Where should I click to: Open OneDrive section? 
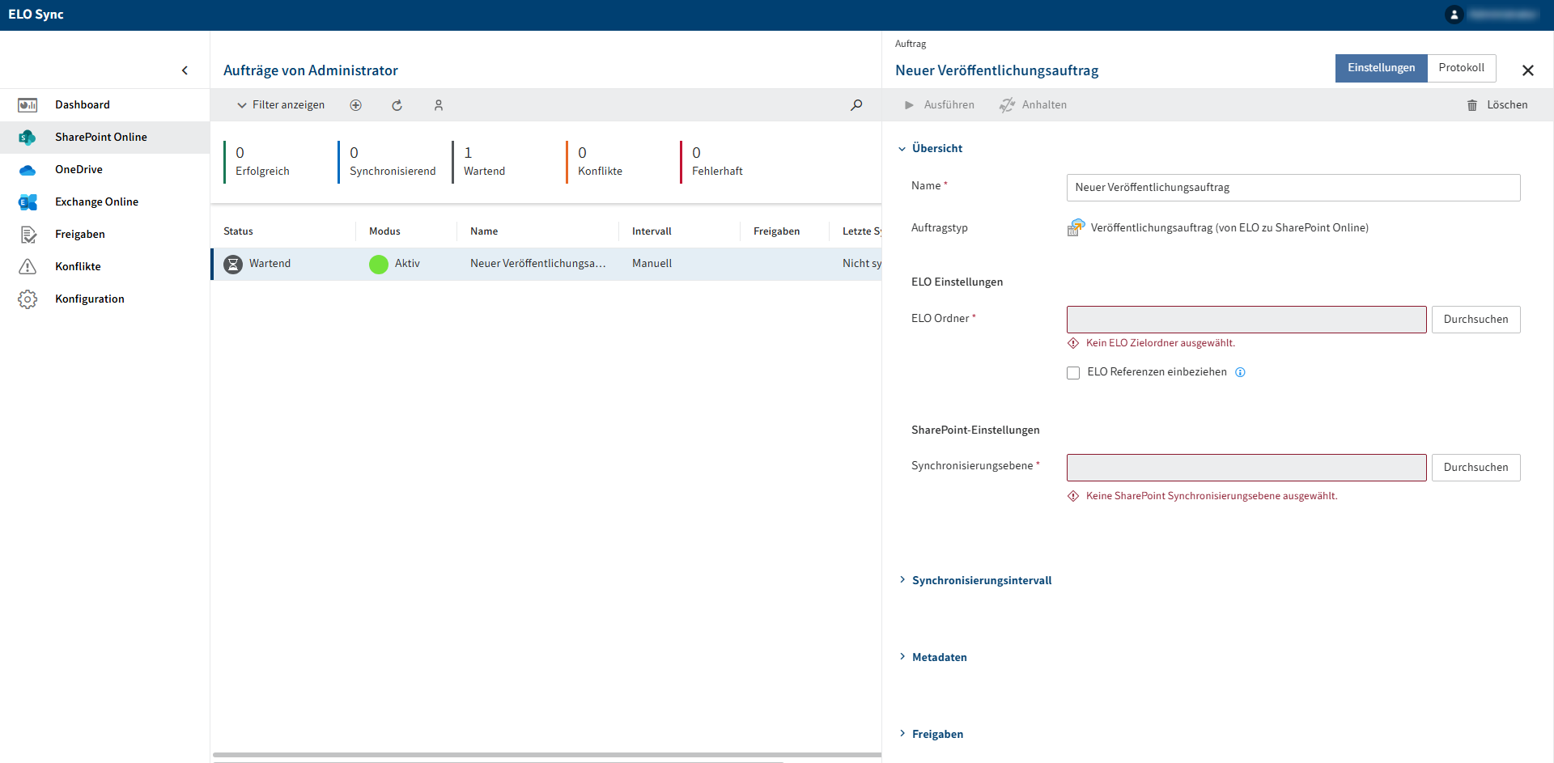click(x=105, y=170)
